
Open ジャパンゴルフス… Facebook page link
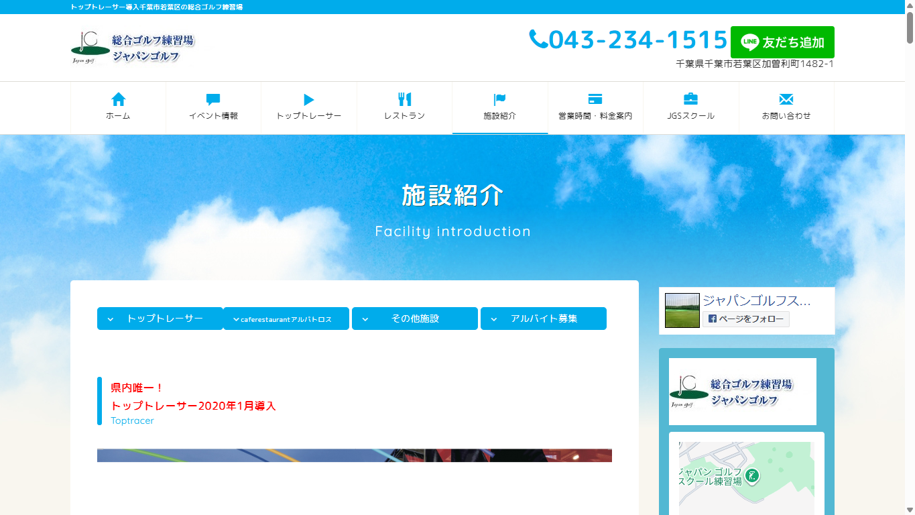[x=757, y=300]
